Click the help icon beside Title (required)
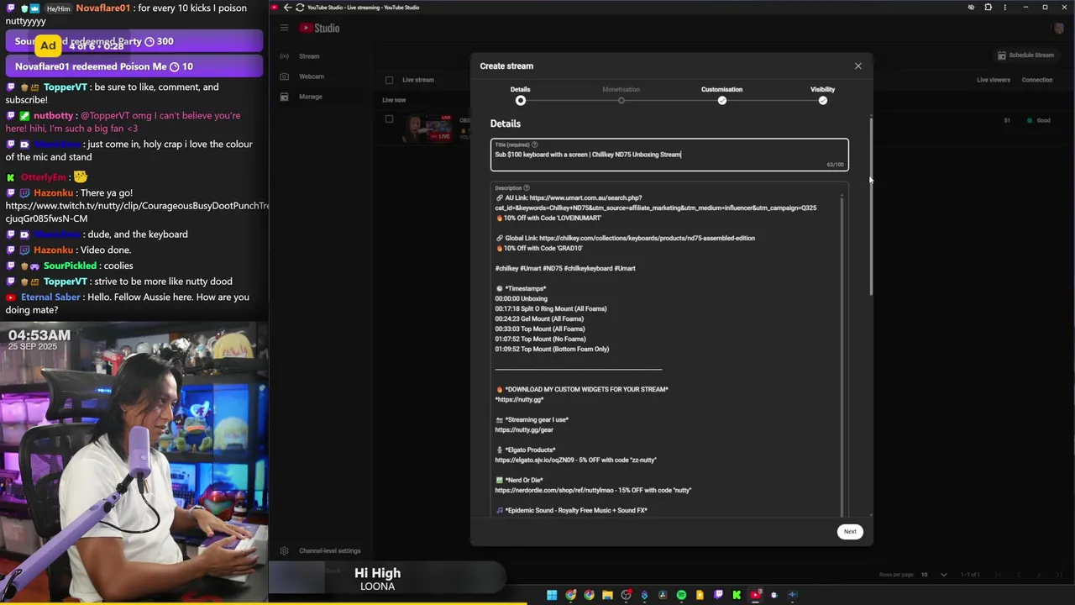 (534, 145)
